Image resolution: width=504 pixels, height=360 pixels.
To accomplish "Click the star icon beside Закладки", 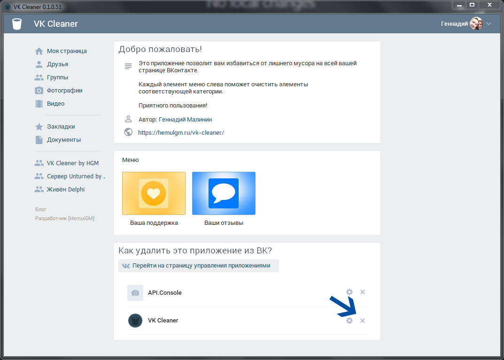I will click(39, 127).
